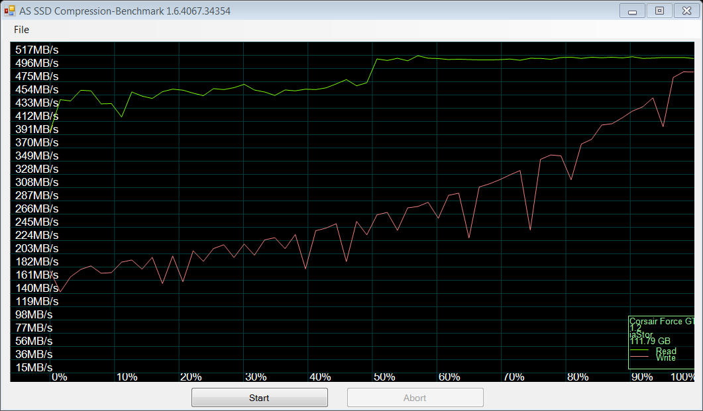
Task: Click the 30% x-axis label
Action: pos(256,377)
